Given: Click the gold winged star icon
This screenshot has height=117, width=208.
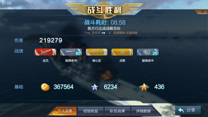Looking at the screenshot, I should point(144,87).
